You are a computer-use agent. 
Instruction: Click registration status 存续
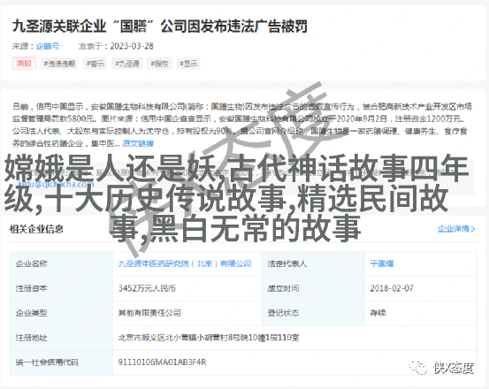pos(378,313)
